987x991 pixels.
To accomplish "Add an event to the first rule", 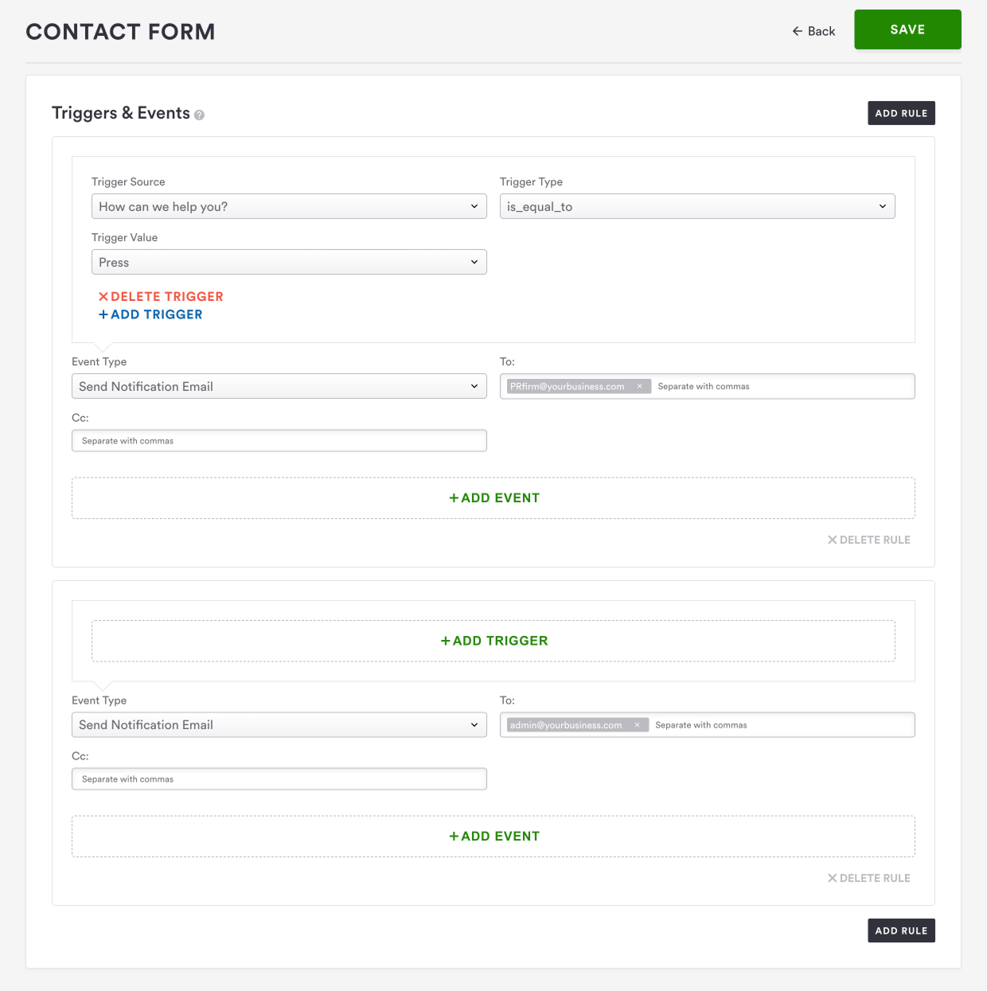I will tap(494, 498).
